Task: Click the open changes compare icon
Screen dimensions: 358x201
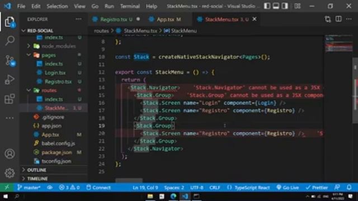Action: pyautogui.click(x=328, y=19)
